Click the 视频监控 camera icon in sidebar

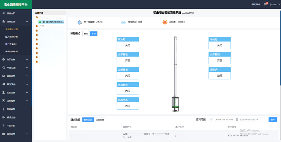pos(4,117)
